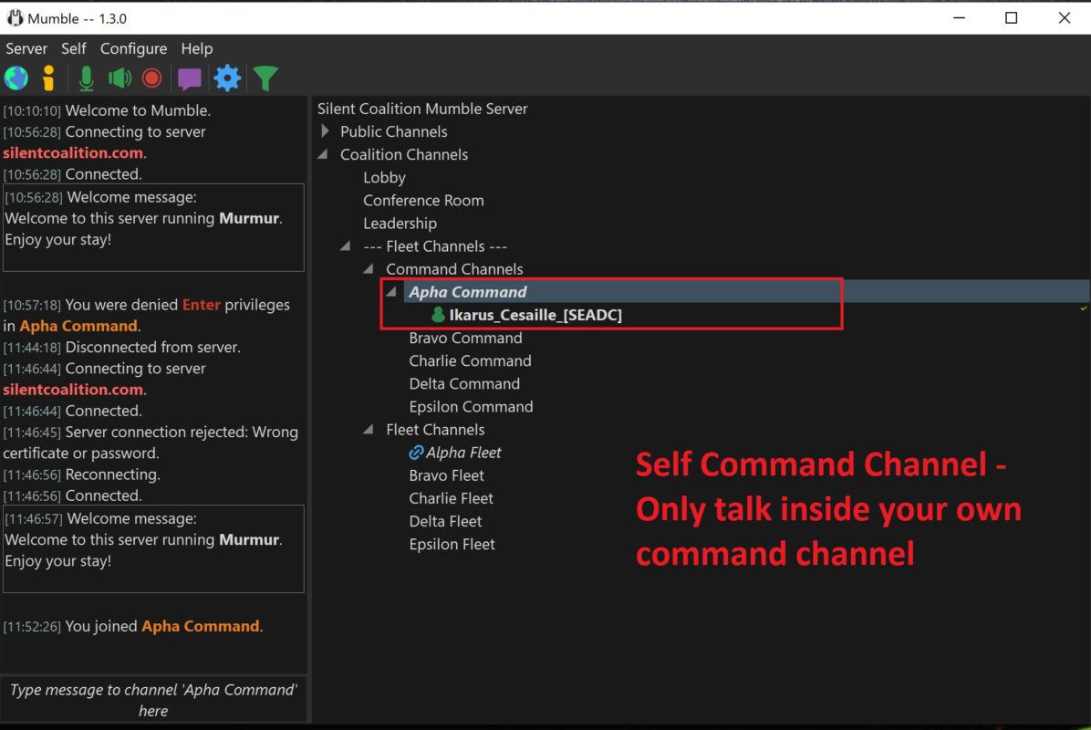Click the Fleet Channels group label

[x=435, y=430]
